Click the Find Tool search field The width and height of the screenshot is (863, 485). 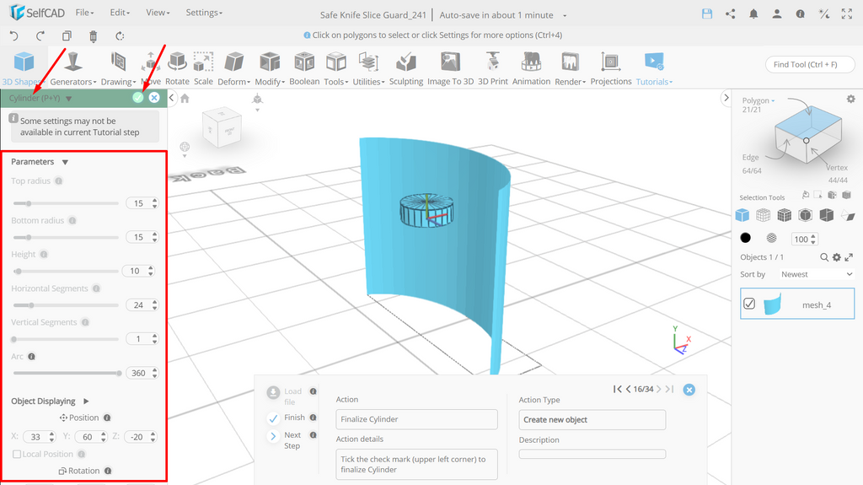click(810, 64)
